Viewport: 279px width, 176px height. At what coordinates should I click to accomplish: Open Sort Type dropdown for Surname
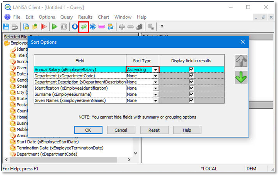[x=155, y=94]
